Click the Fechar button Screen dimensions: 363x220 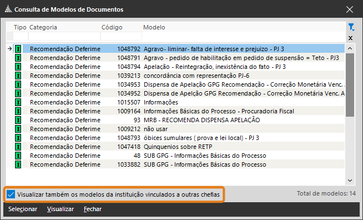click(93, 209)
